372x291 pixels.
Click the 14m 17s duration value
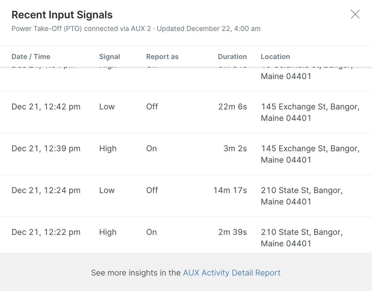click(230, 190)
